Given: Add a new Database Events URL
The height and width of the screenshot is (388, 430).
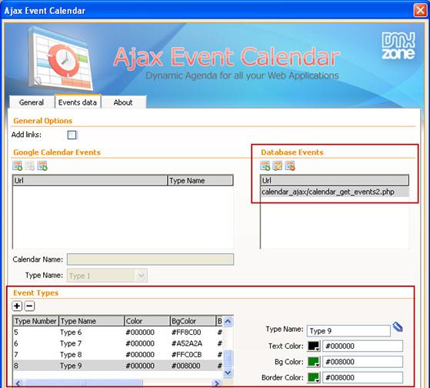Looking at the screenshot, I should (x=265, y=166).
